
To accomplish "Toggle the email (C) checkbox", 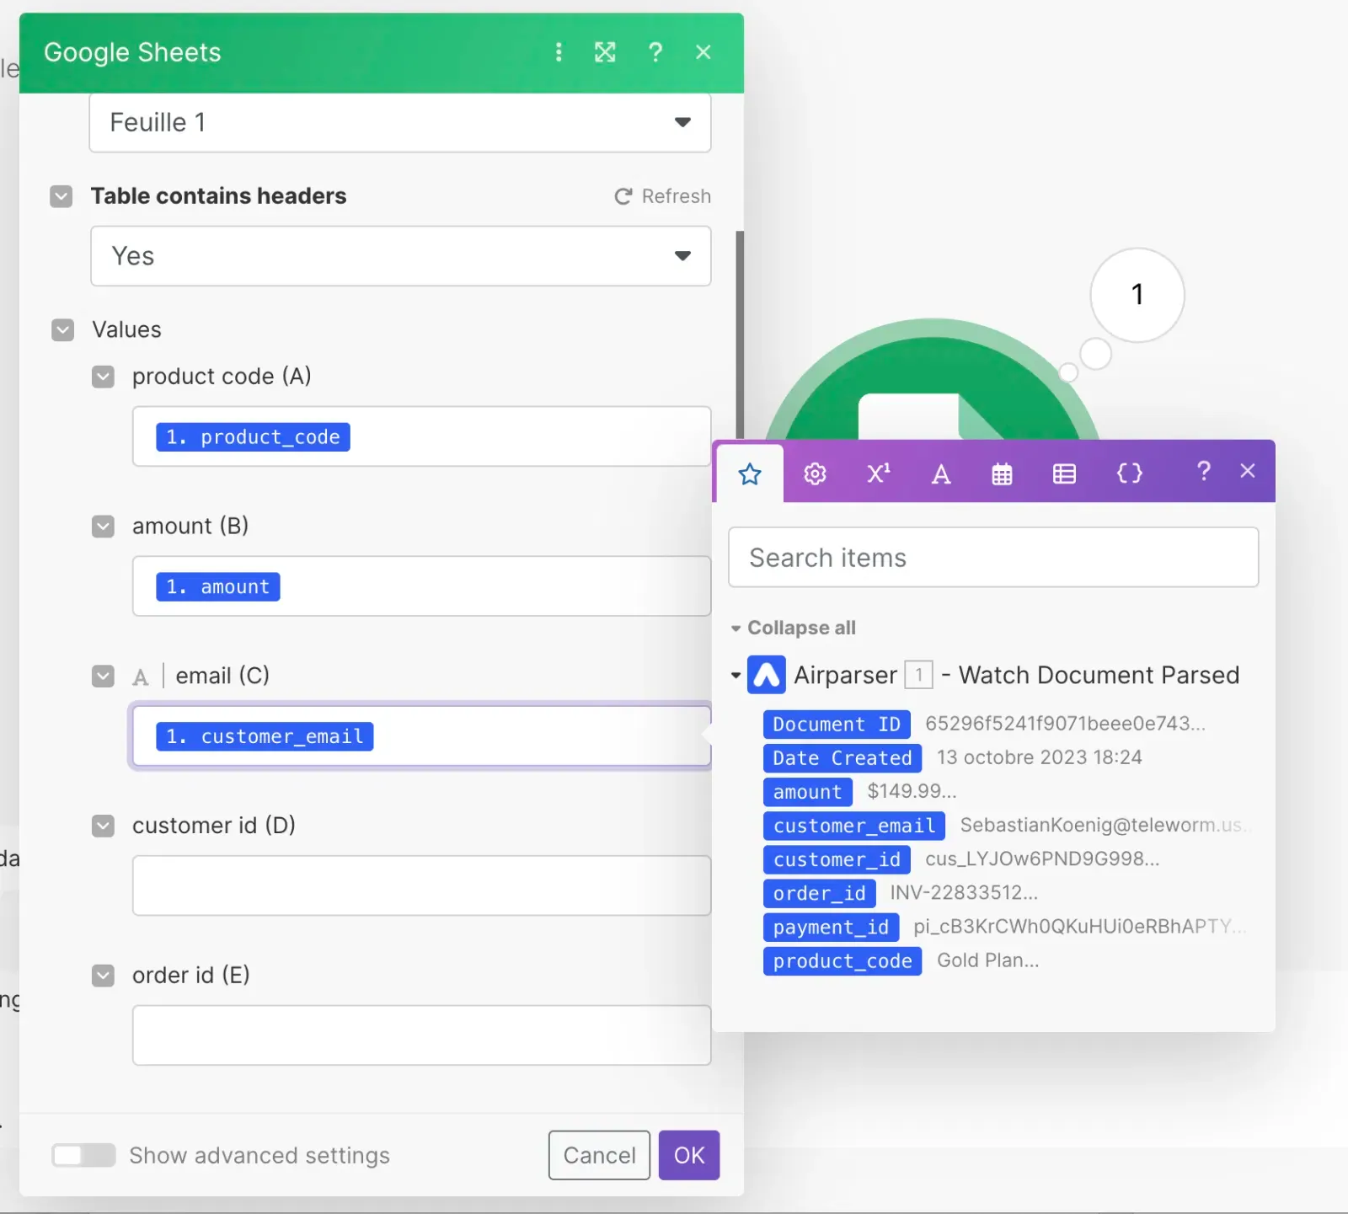I will click(x=103, y=676).
